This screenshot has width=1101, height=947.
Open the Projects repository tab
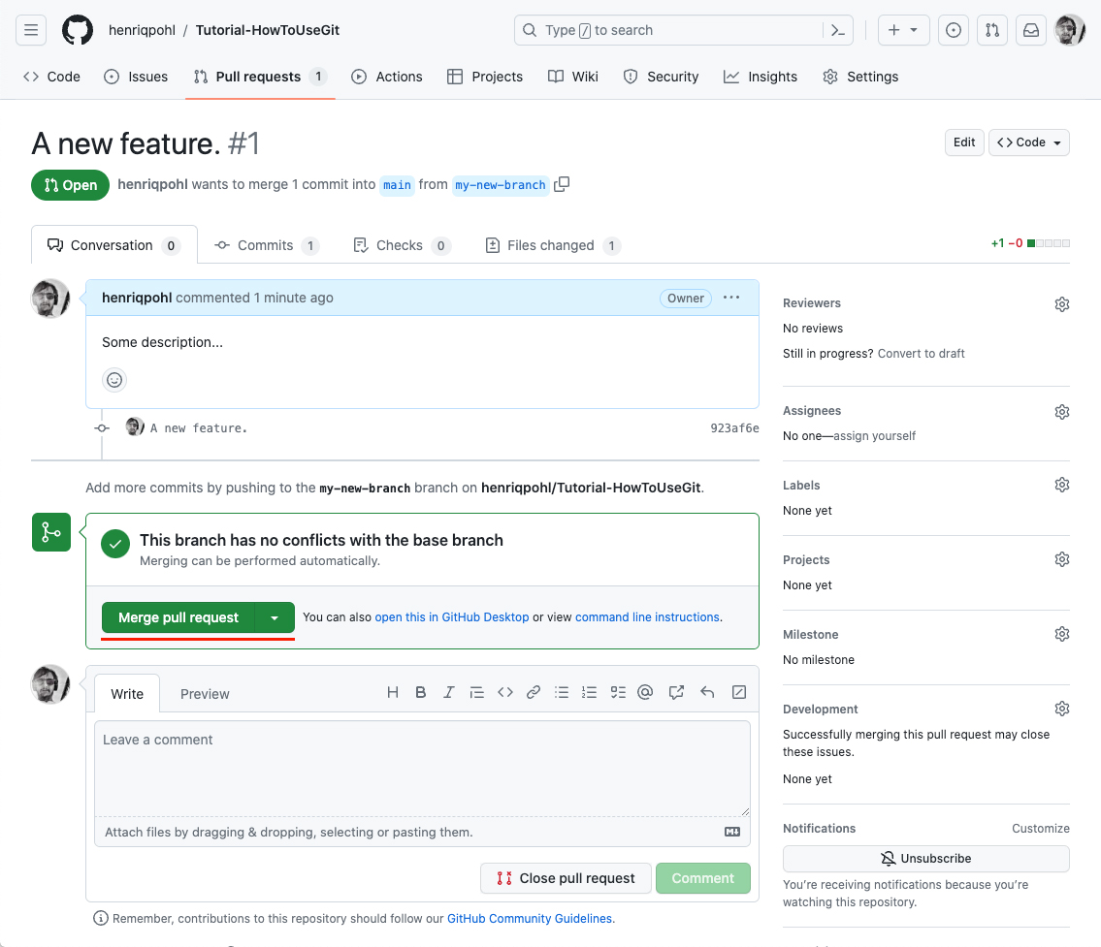click(x=485, y=77)
